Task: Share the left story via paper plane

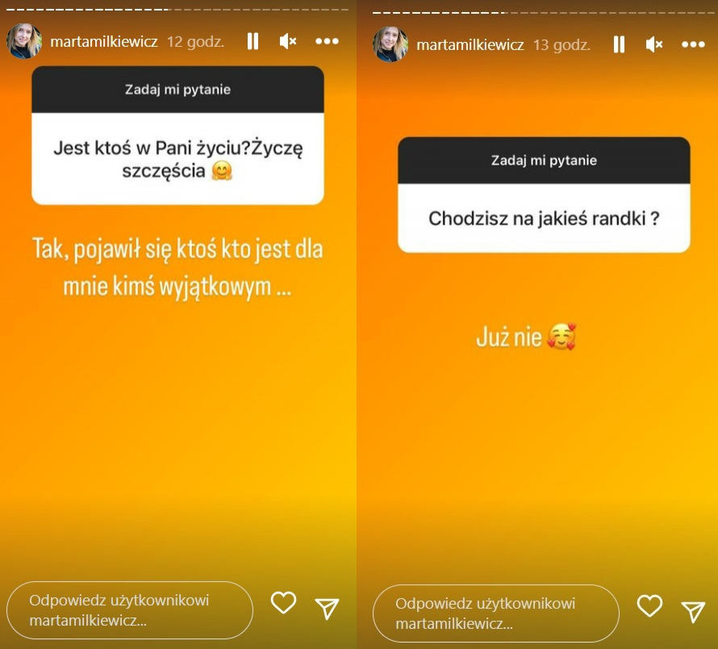Action: pos(328,608)
